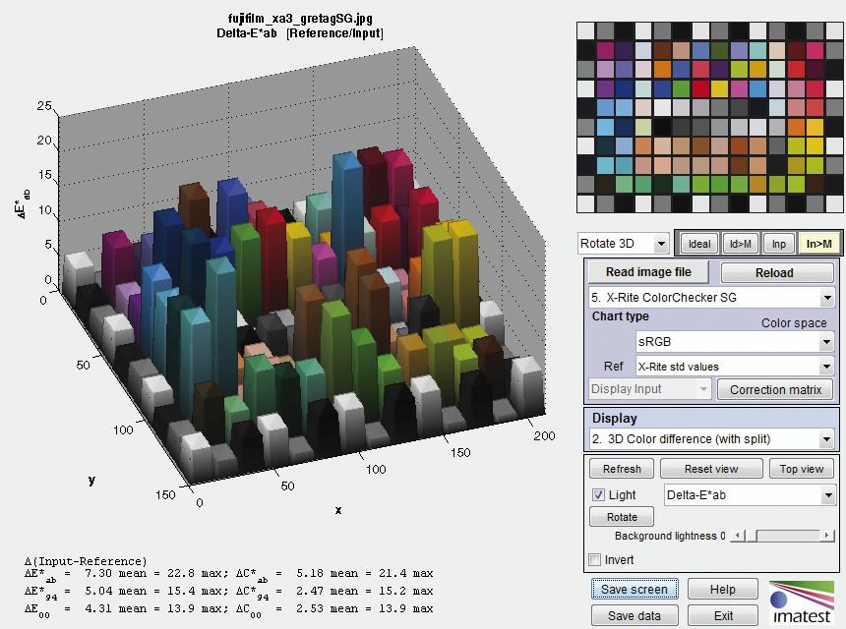Expand the 3D Color difference display dropdown
The width and height of the screenshot is (846, 629).
pyautogui.click(x=710, y=439)
